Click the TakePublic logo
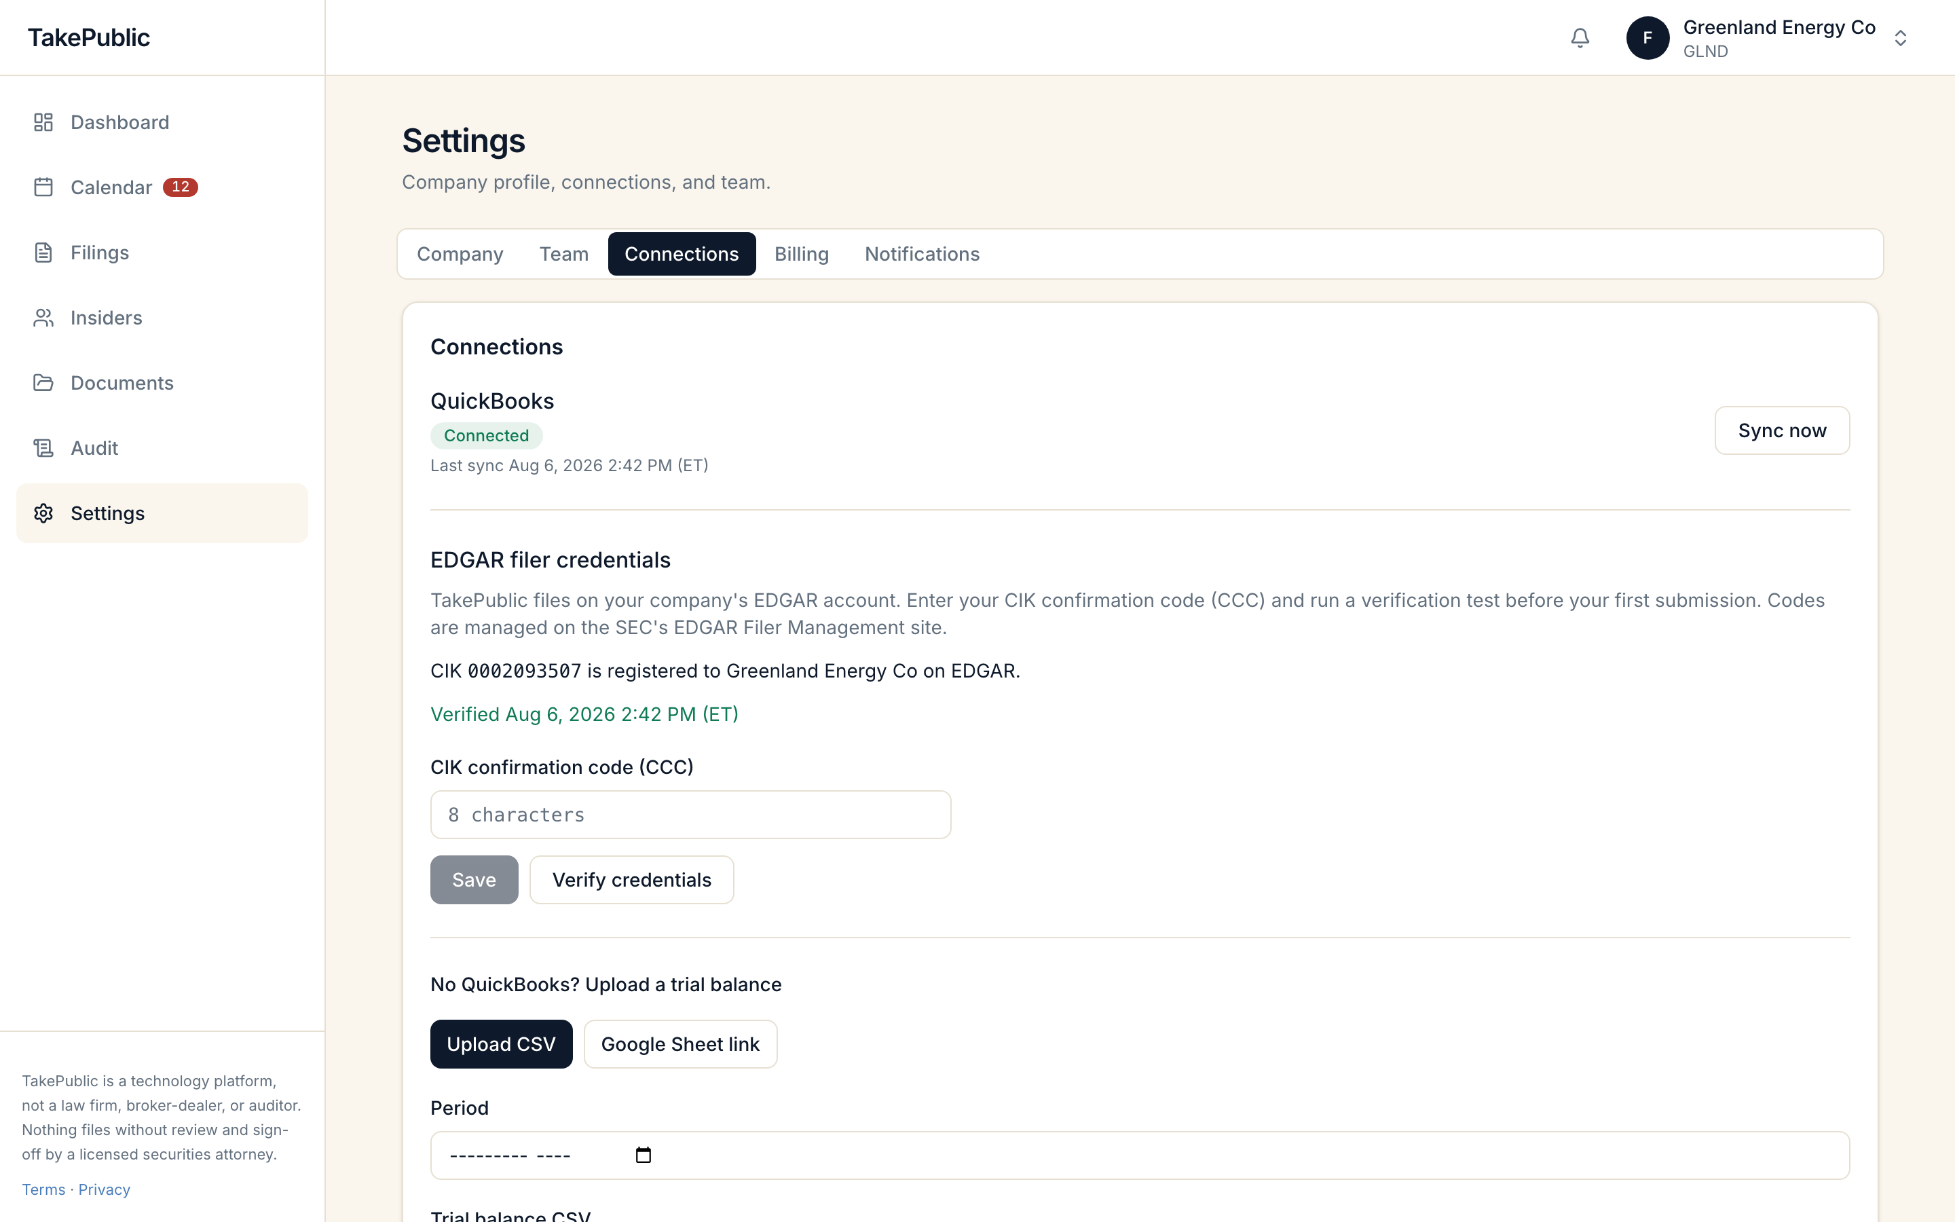Image resolution: width=1955 pixels, height=1222 pixels. tap(89, 38)
